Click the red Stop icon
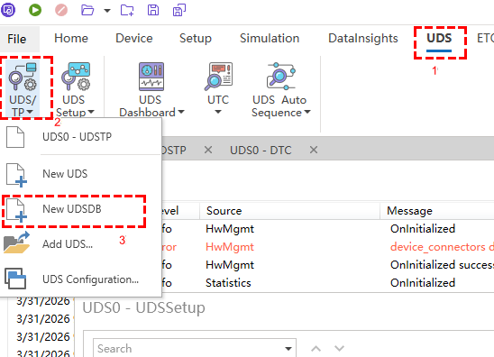Image resolution: width=494 pixels, height=357 pixels. (61, 10)
